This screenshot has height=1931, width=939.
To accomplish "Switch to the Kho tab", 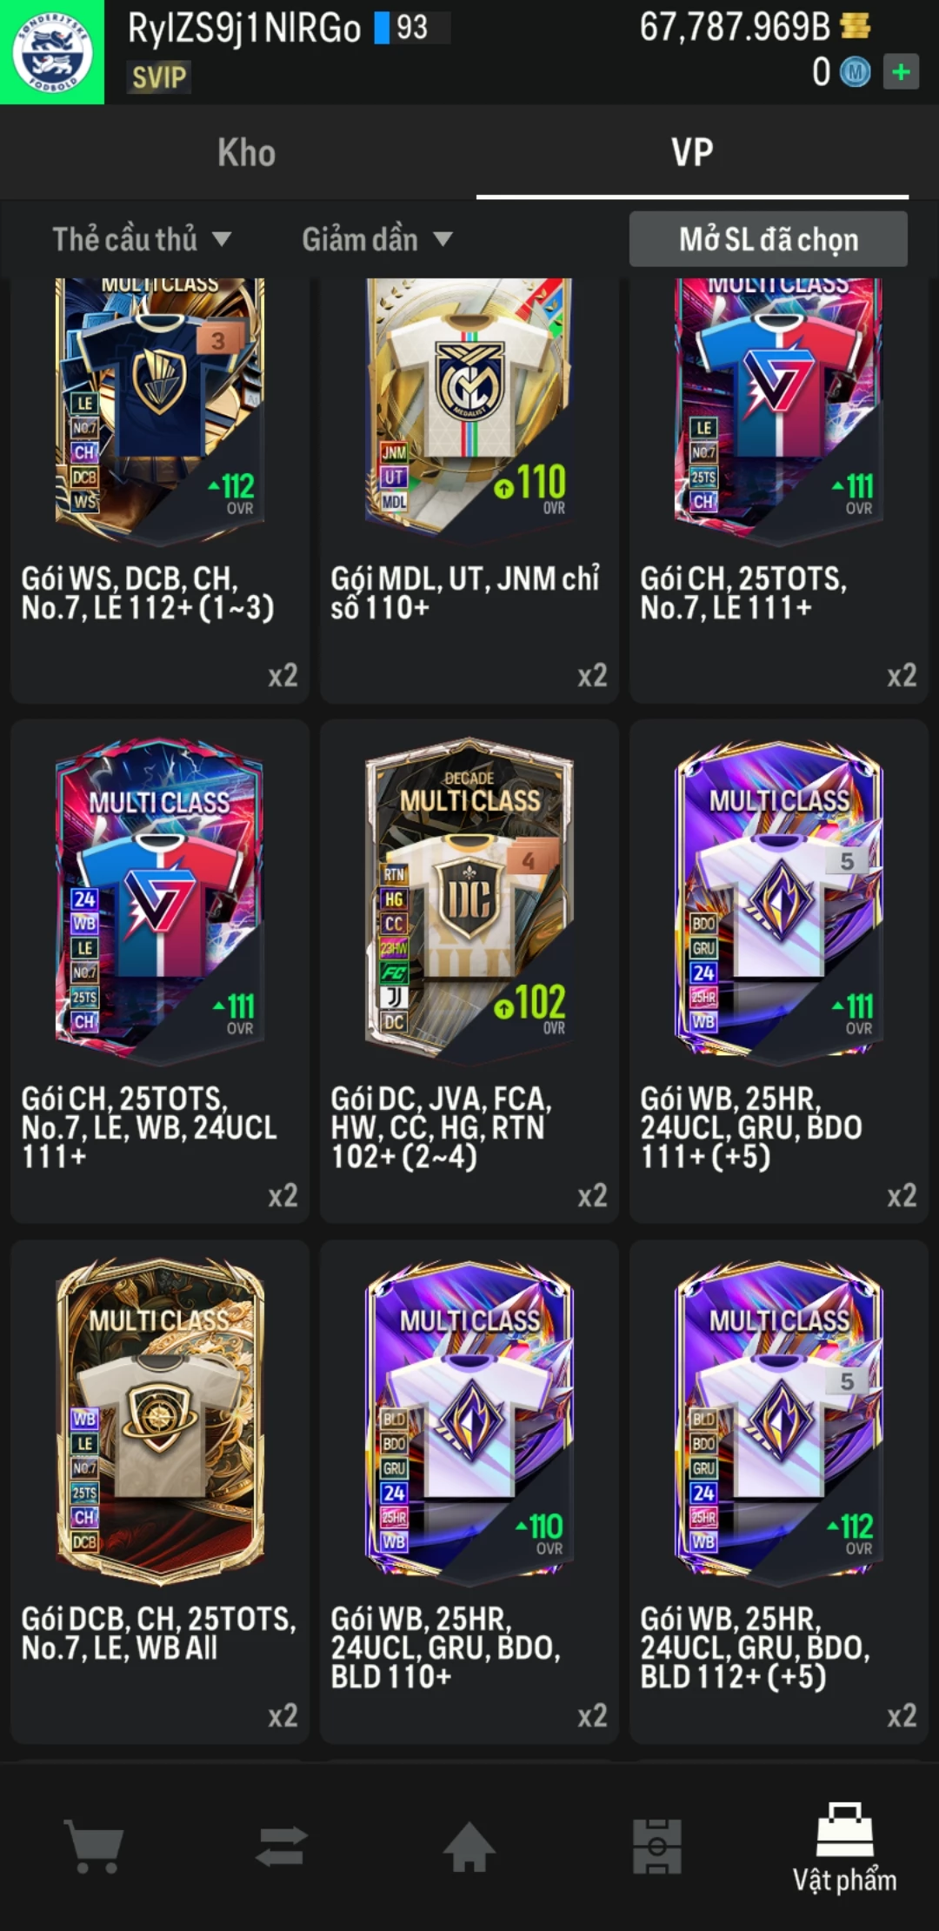I will point(247,153).
